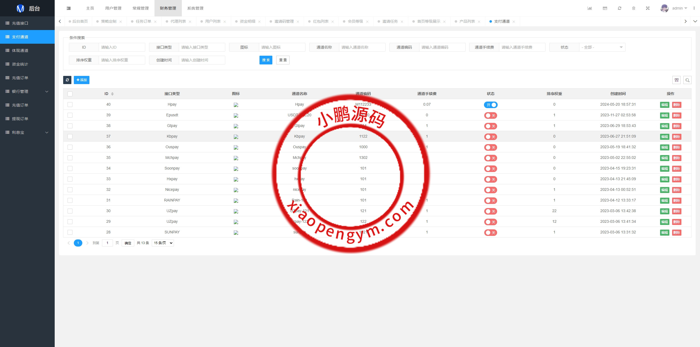This screenshot has width=700, height=347.
Task: Open the column filter grid icon
Action: pyautogui.click(x=676, y=80)
